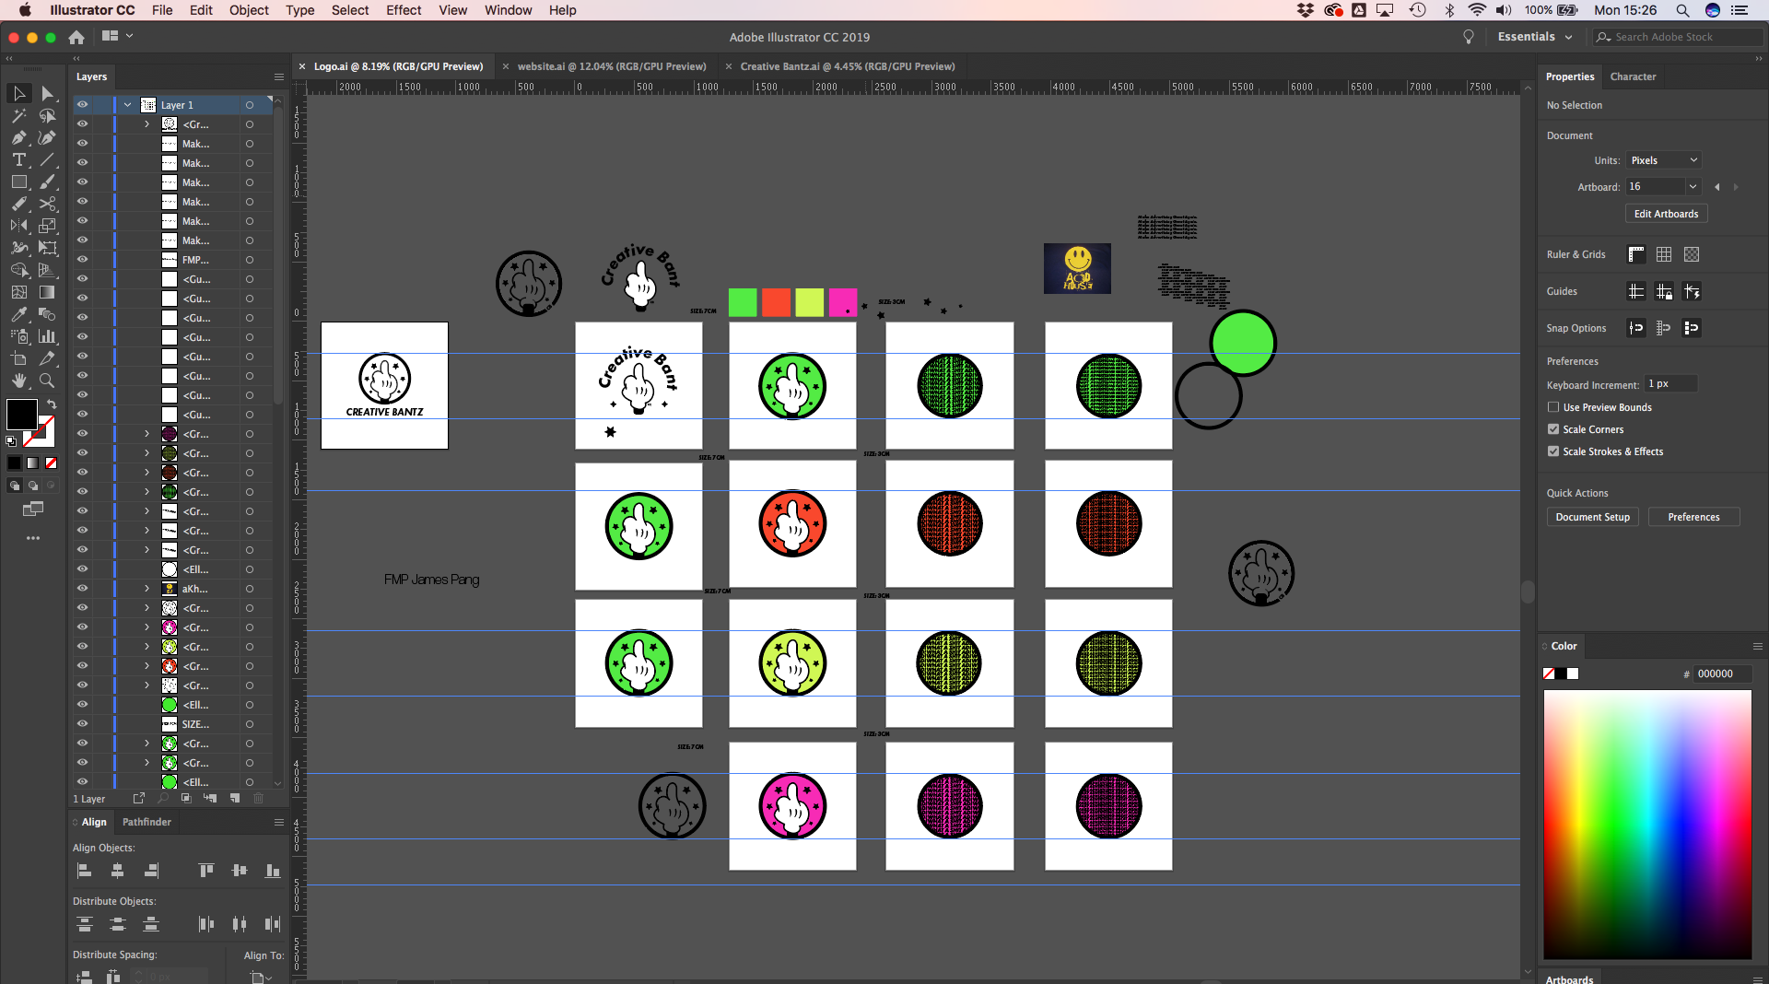Pick a color from the Color spectrum

click(x=1647, y=825)
